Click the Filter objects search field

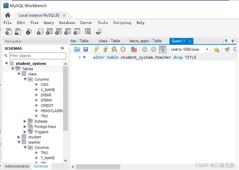[38, 56]
